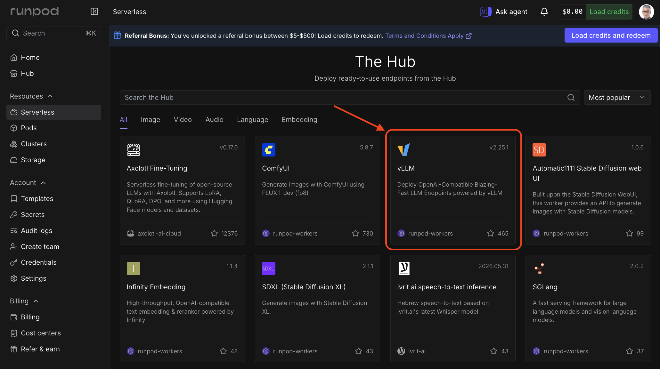Click the Secrets key icon
This screenshot has height=369, width=660.
(14, 215)
